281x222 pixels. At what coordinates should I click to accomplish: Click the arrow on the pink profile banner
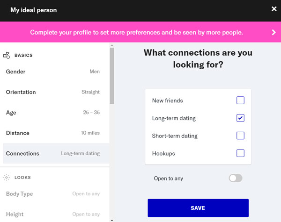pos(274,32)
